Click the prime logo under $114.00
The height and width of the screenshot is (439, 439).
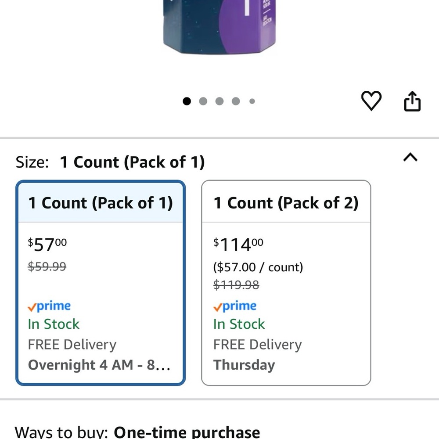[x=234, y=306]
